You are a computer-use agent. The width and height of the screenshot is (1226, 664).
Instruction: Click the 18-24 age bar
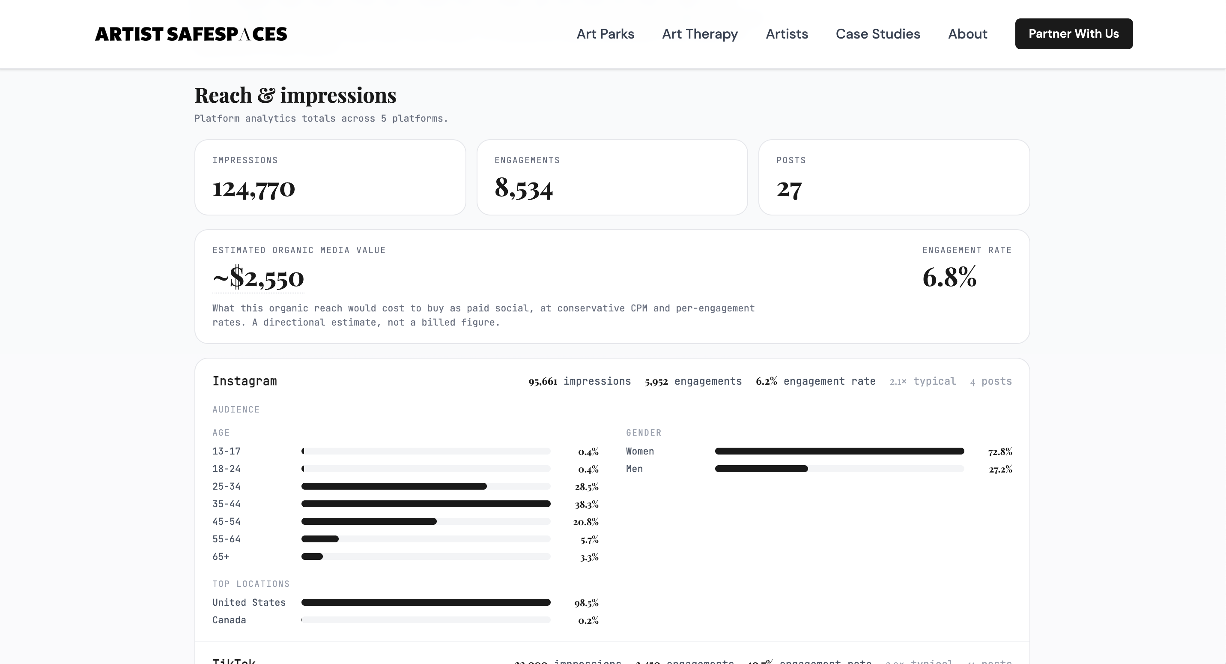pyautogui.click(x=426, y=469)
